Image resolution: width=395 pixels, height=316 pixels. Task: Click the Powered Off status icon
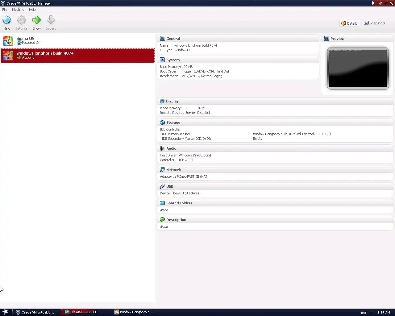point(19,43)
